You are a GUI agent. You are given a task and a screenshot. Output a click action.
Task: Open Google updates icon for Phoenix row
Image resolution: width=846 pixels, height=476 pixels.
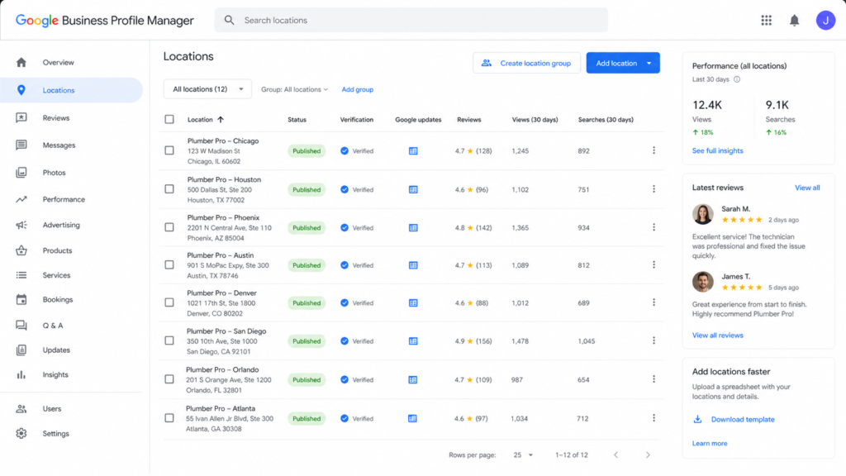[413, 228]
